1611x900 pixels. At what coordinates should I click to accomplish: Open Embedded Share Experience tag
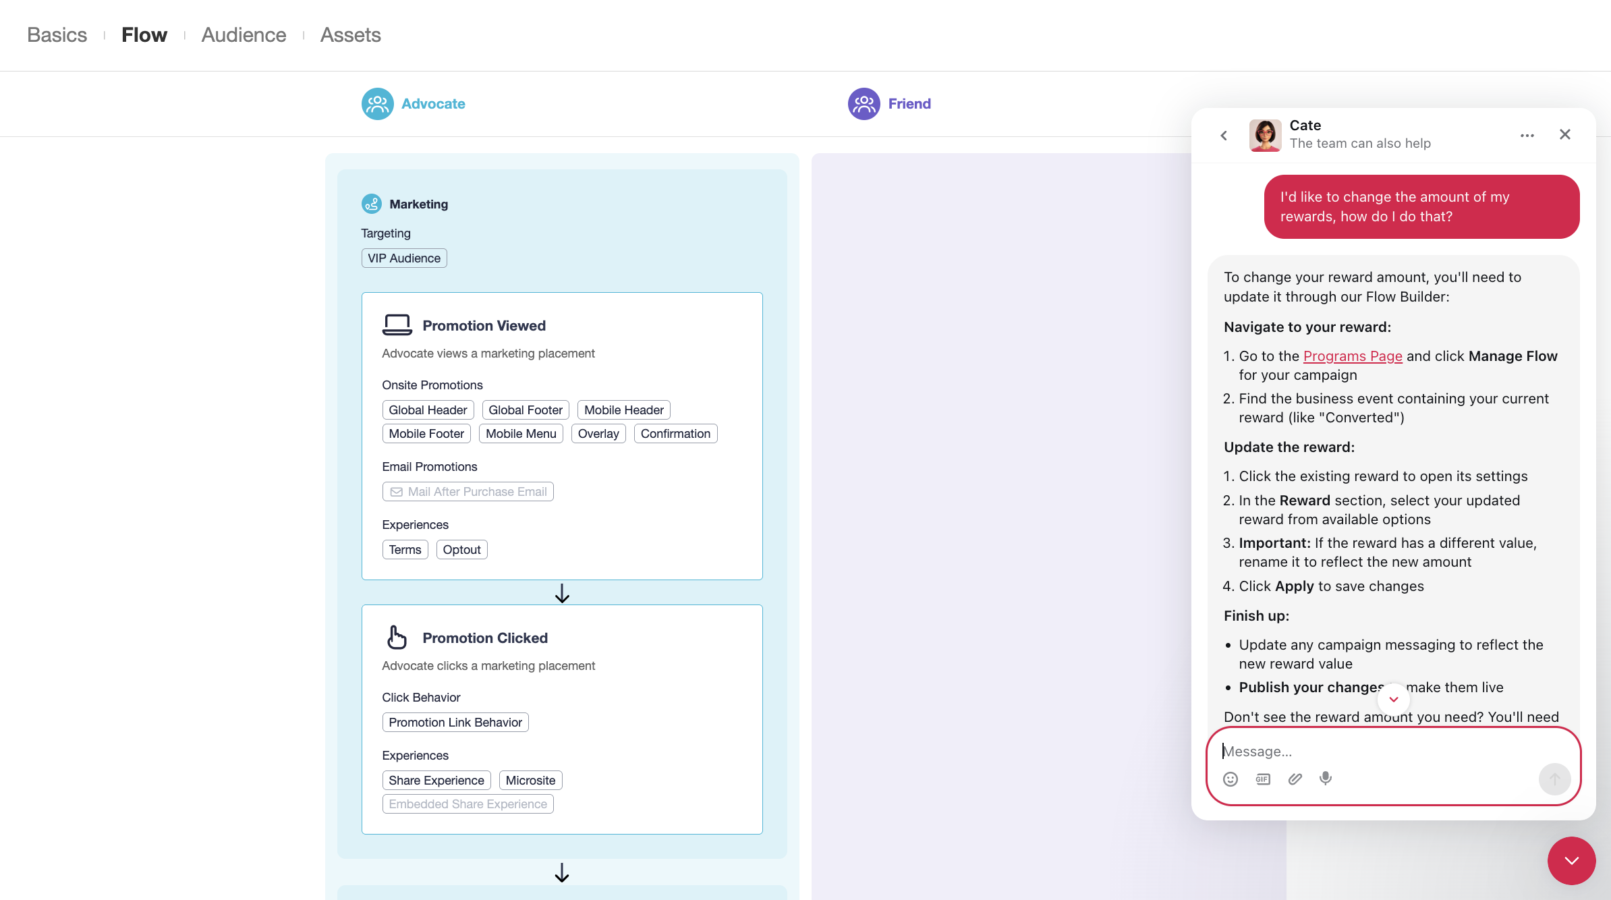(468, 804)
